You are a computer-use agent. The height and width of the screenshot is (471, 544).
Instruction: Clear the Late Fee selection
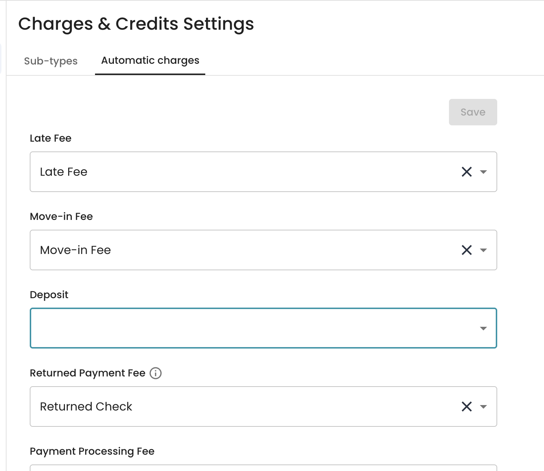[x=466, y=172]
